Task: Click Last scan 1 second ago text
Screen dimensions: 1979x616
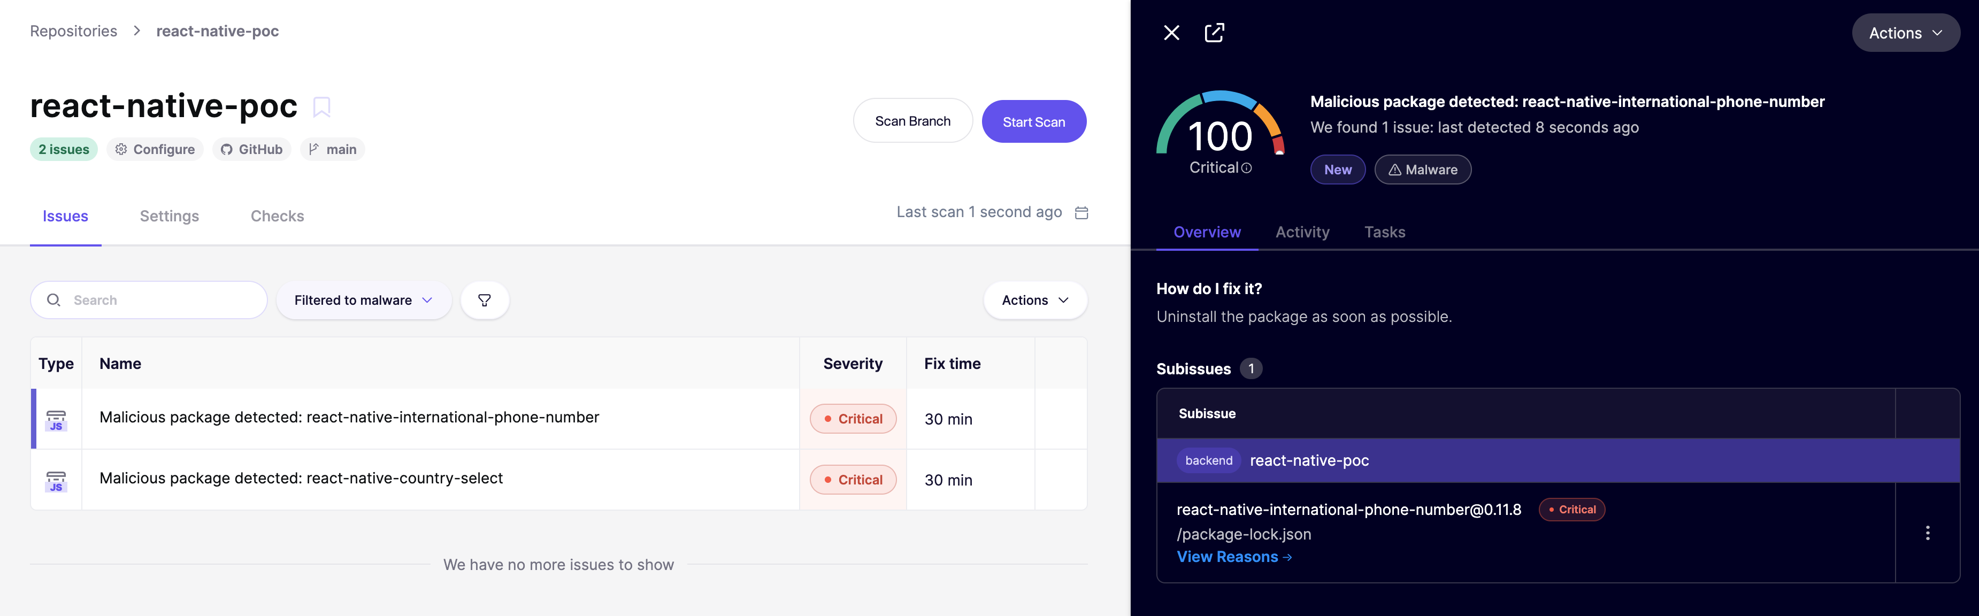Action: pos(979,212)
